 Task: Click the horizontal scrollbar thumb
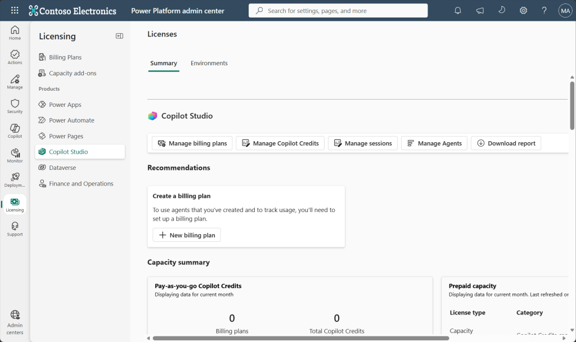pyautogui.click(x=301, y=338)
